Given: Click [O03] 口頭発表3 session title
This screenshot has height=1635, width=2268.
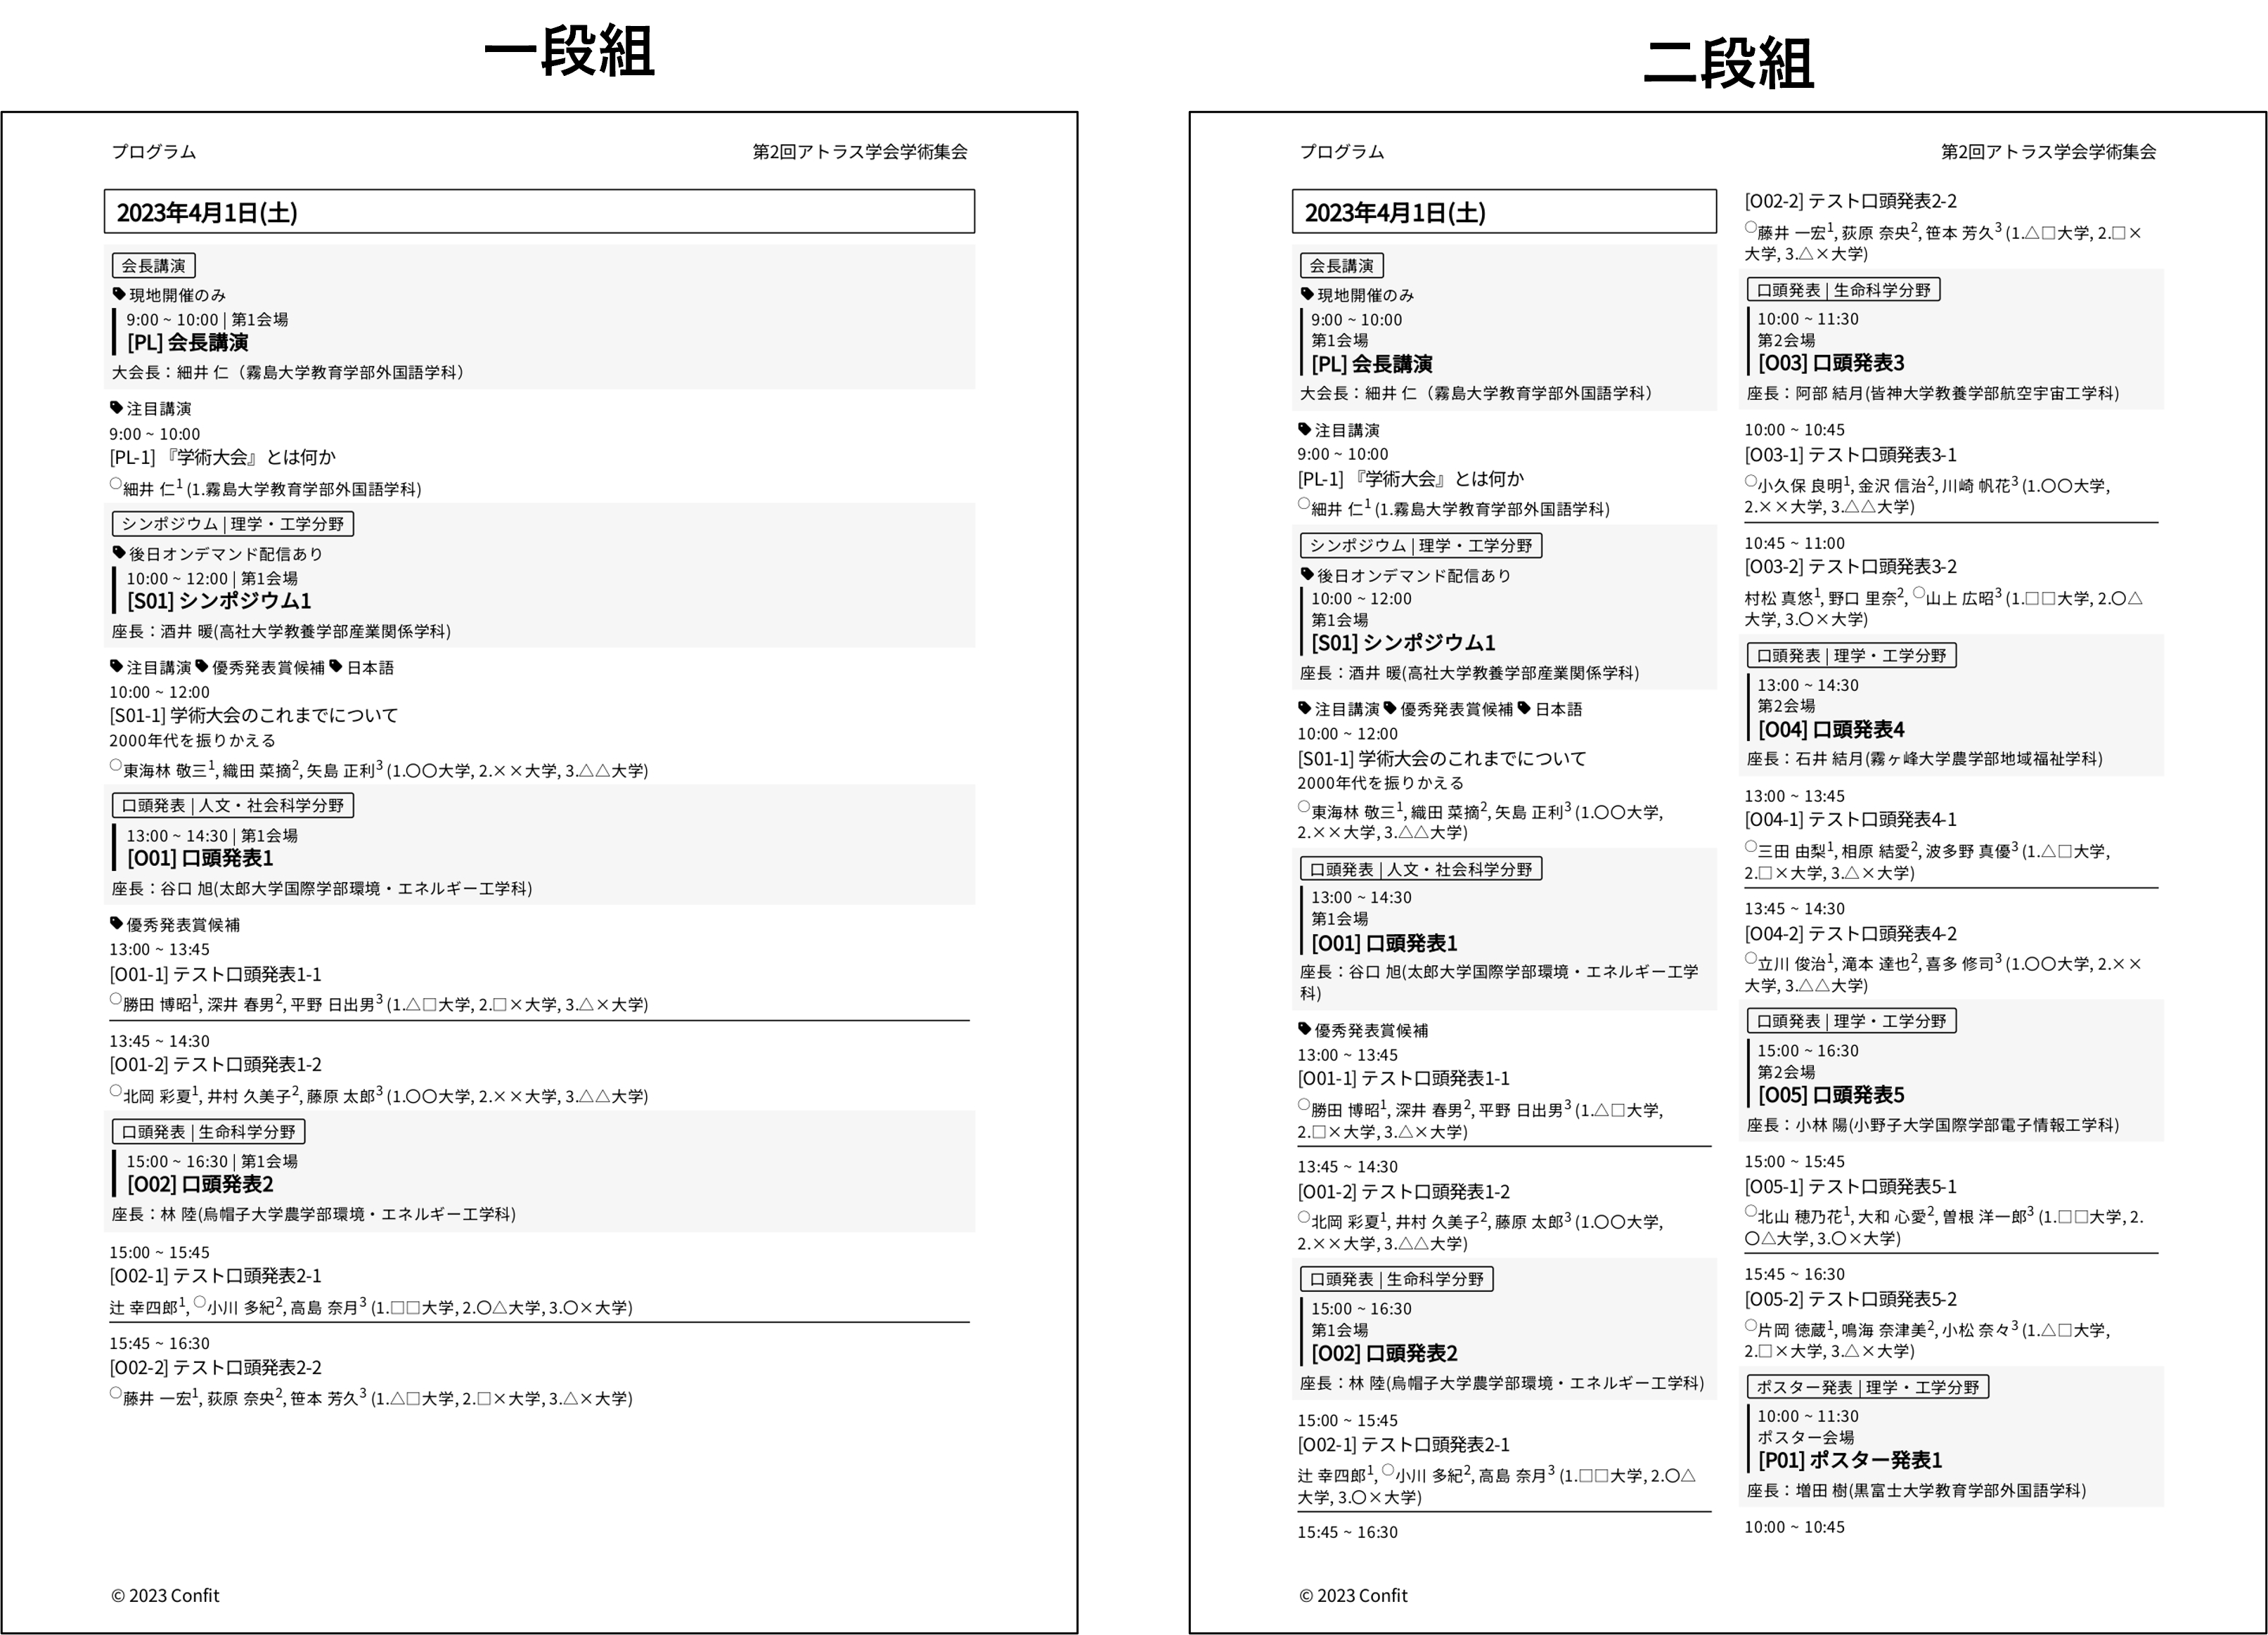Looking at the screenshot, I should point(1831,362).
